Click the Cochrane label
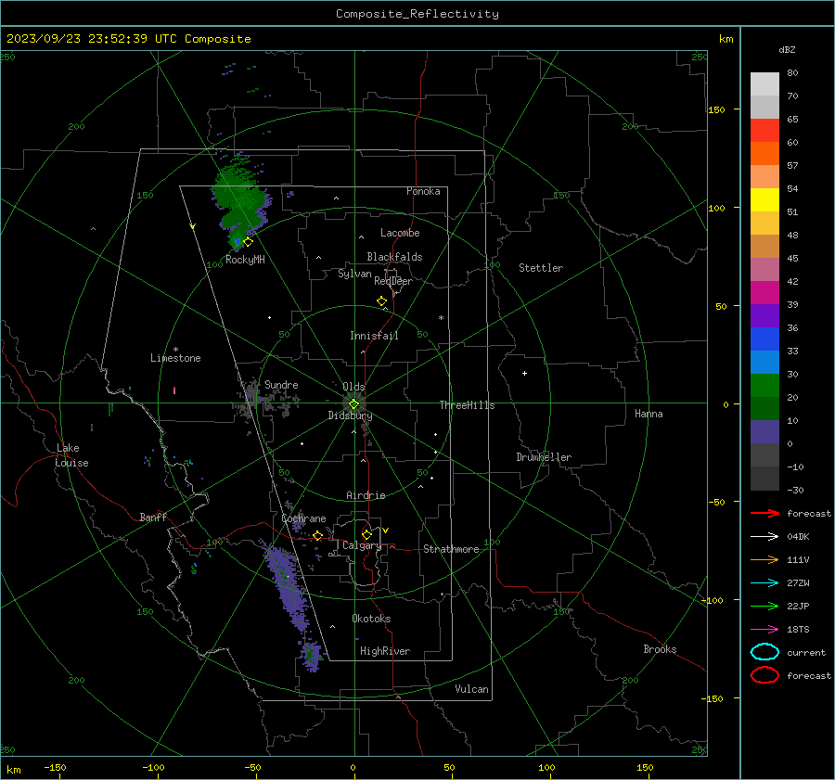Viewport: 835px width, 780px height. point(303,518)
